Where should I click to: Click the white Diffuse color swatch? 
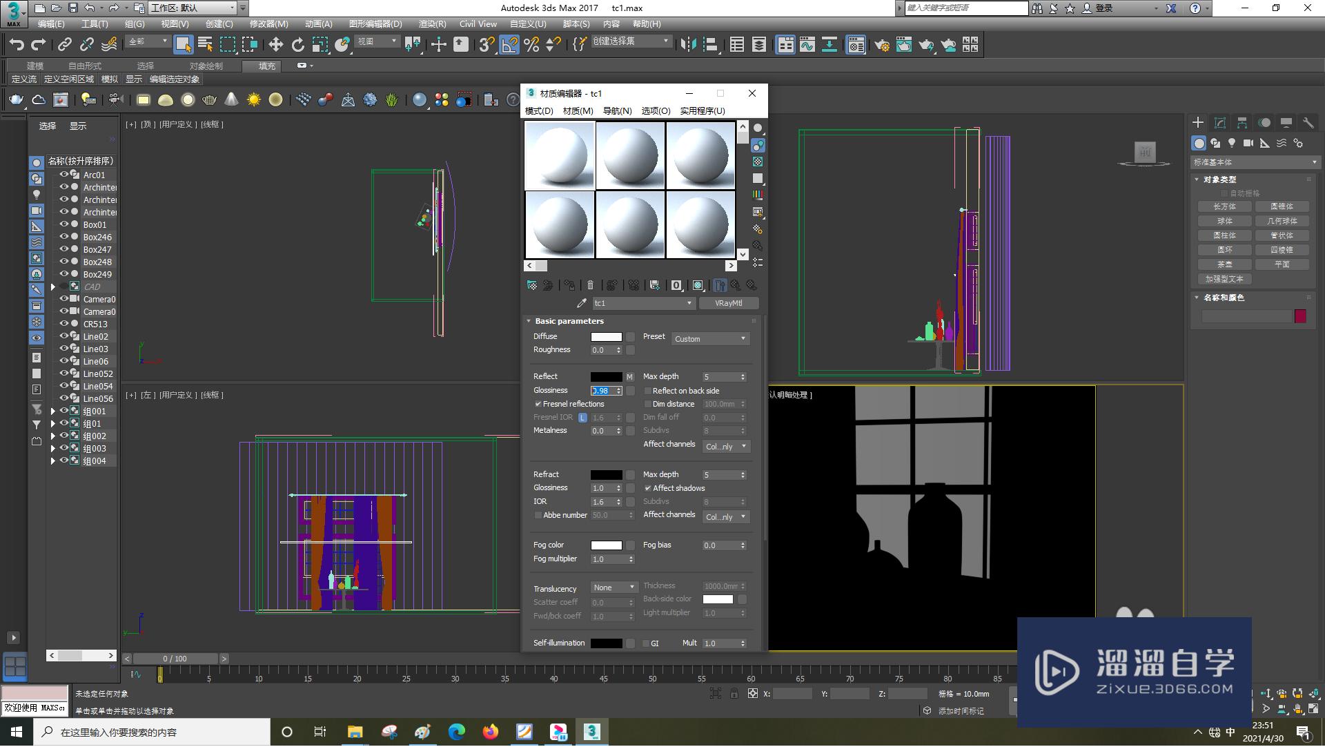pos(606,337)
